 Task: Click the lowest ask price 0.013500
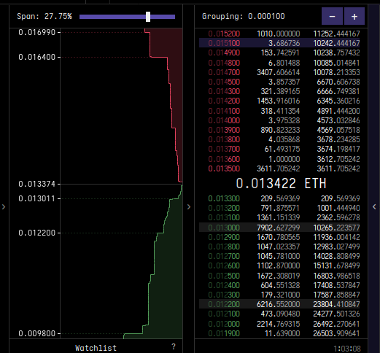click(224, 168)
